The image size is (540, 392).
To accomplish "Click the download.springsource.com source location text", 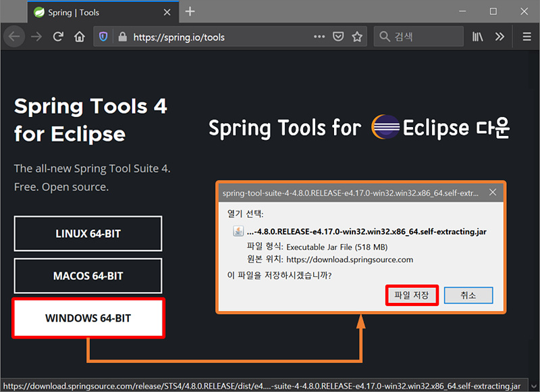I will (350, 260).
